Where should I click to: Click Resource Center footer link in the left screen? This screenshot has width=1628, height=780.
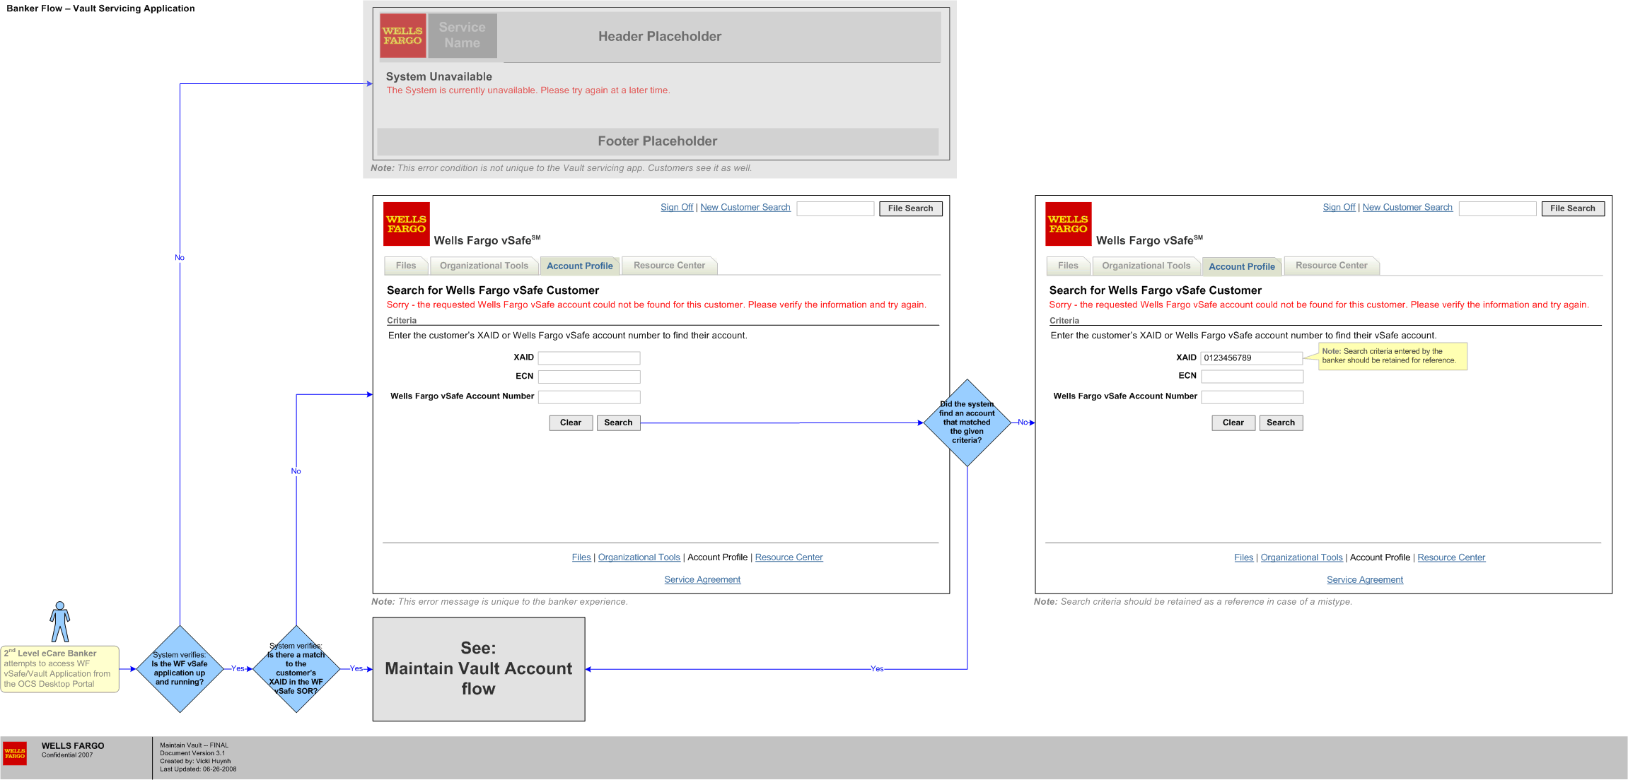click(789, 557)
